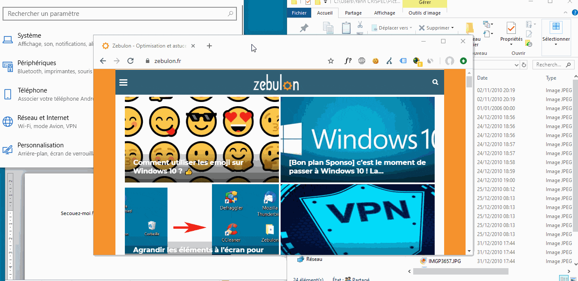Open the zebulon site search
The width and height of the screenshot is (578, 281).
[x=436, y=82]
